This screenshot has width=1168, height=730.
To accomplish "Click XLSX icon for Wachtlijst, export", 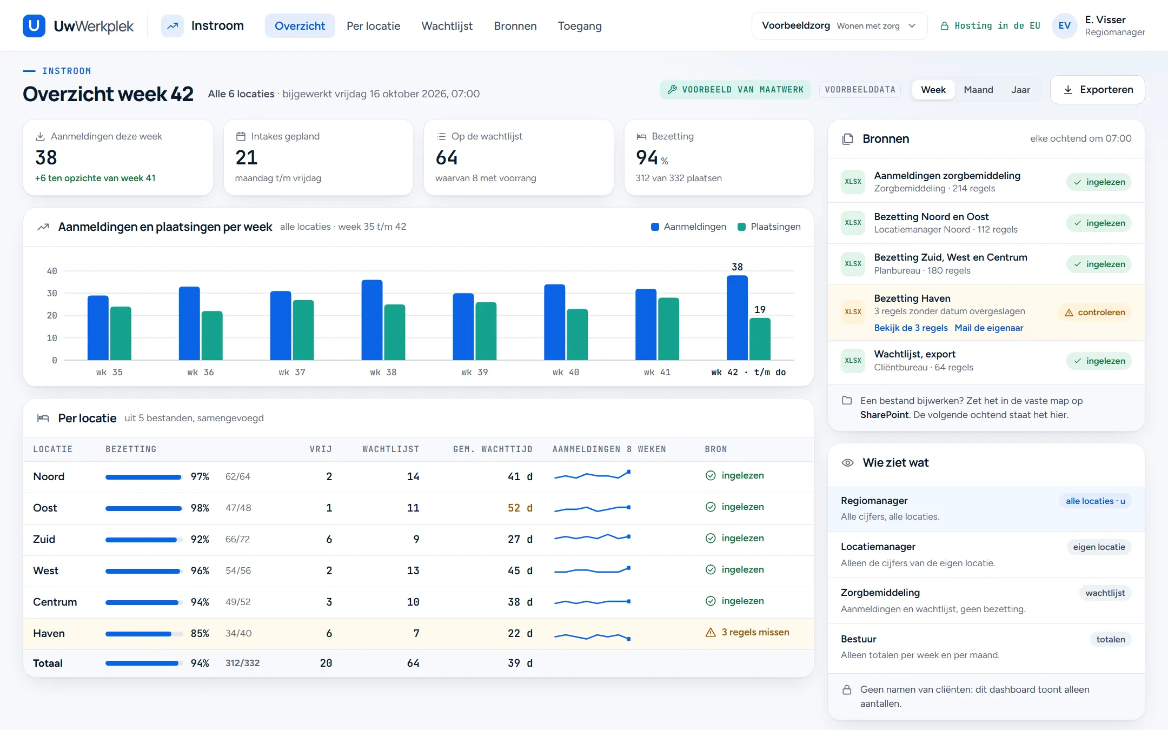I will 853,361.
